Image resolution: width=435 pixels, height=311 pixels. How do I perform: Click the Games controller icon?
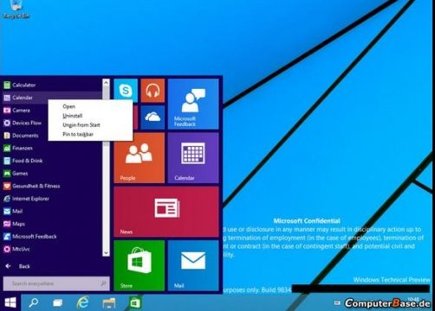[x=7, y=174]
